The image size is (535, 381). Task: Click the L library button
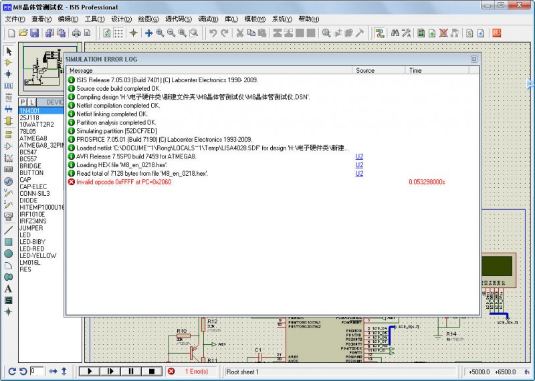click(x=32, y=102)
